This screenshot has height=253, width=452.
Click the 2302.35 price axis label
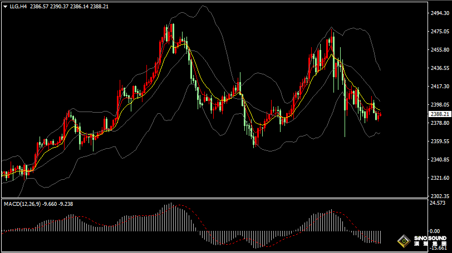coord(440,196)
